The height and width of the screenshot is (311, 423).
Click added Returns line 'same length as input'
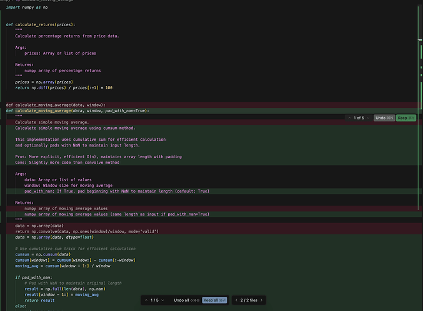[117, 214]
